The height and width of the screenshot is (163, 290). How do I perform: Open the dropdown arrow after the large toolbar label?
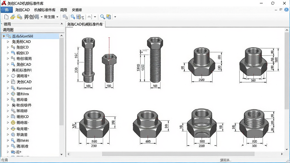[42, 17]
